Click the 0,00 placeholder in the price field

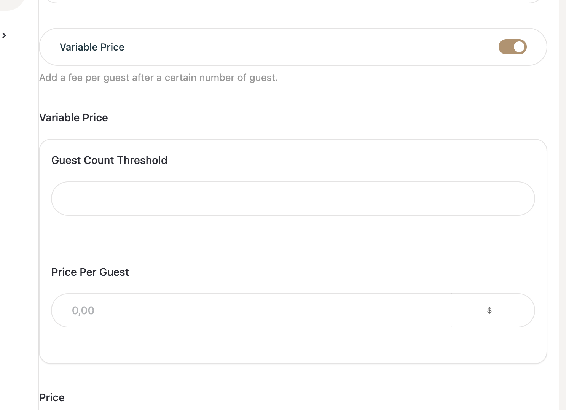(83, 310)
